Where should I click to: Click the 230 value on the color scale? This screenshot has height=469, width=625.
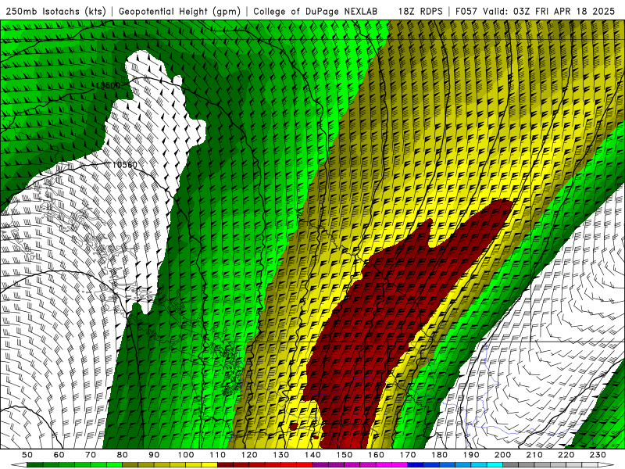598,455
